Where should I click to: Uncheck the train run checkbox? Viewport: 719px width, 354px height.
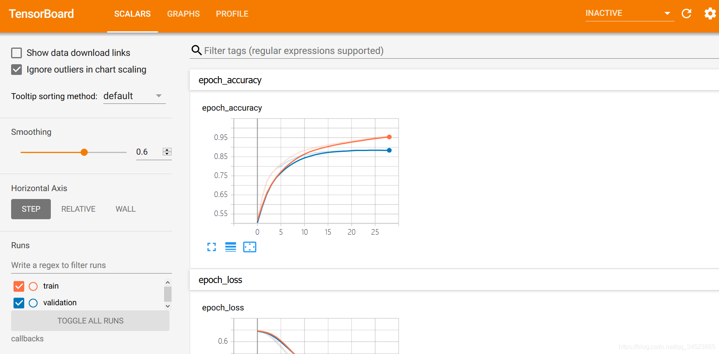click(x=19, y=286)
